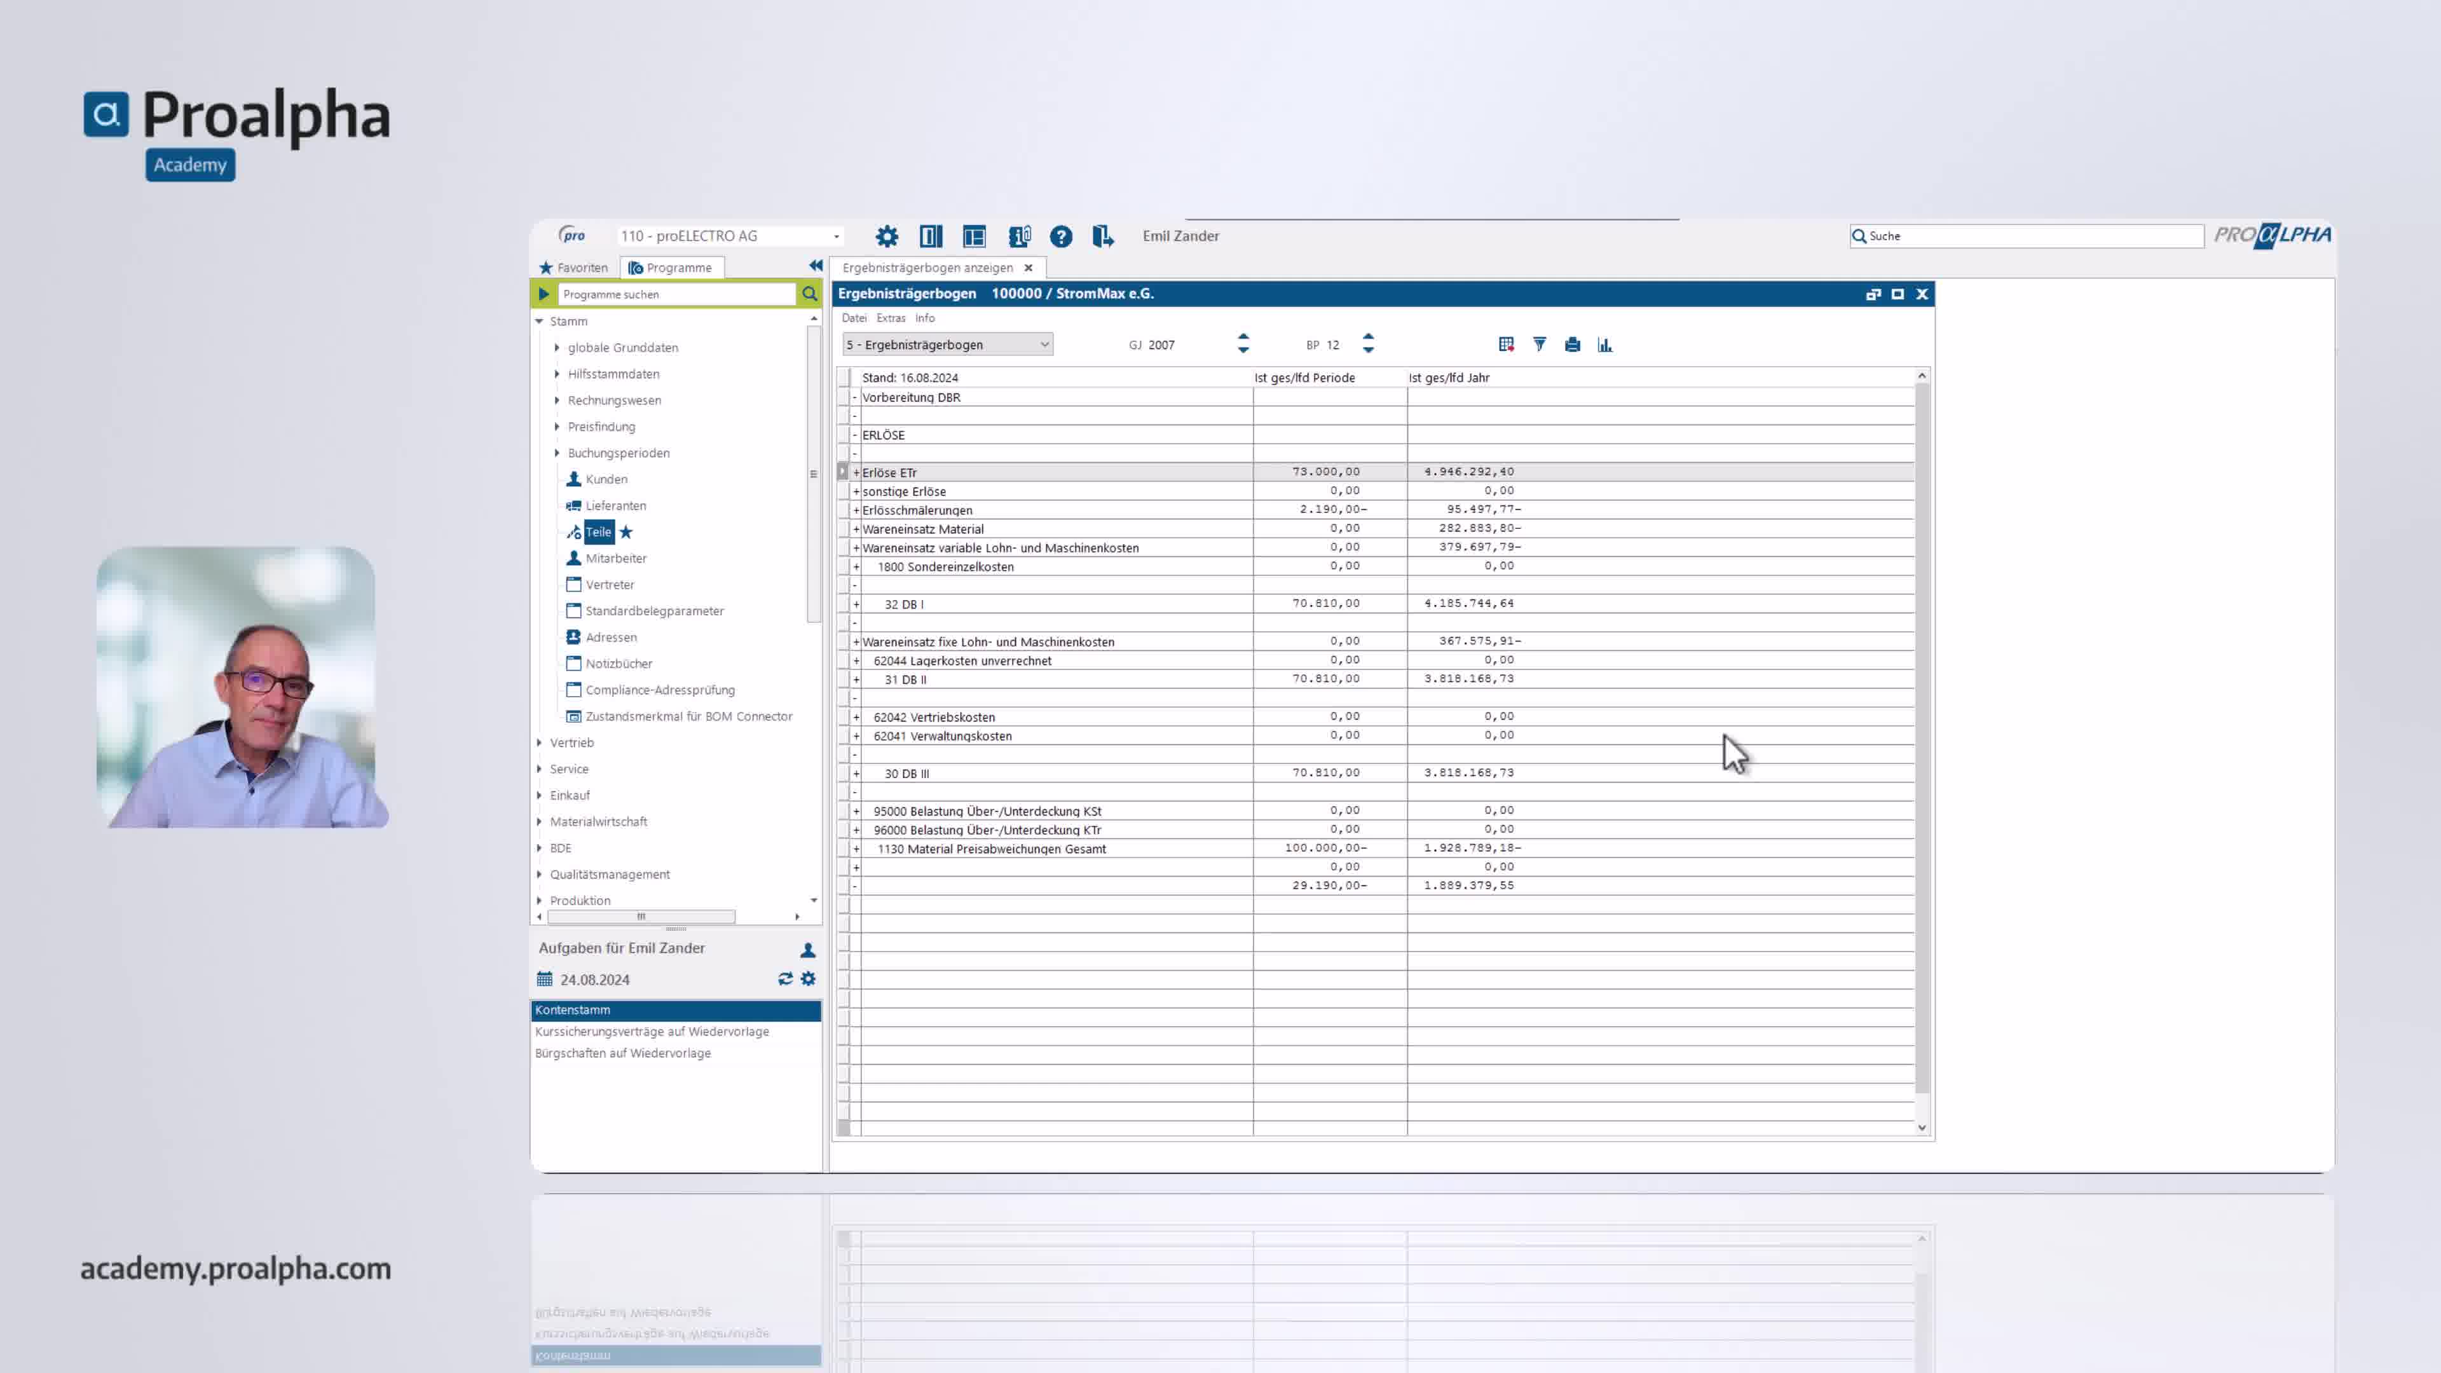Open Lieferanten in the Stamm tree

click(x=615, y=505)
